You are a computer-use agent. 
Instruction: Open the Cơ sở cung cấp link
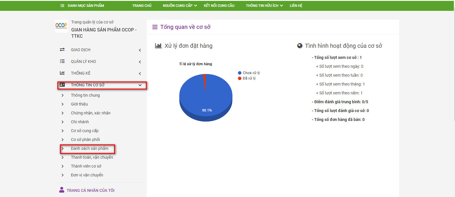point(85,131)
